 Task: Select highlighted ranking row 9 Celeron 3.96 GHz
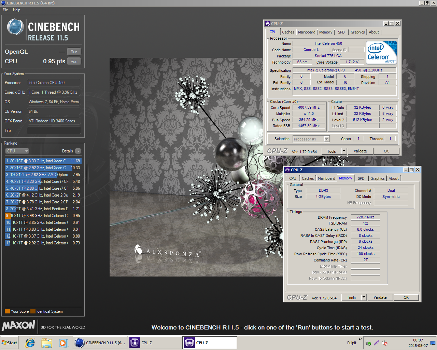[43, 216]
